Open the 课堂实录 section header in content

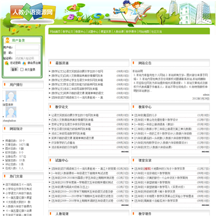(145, 160)
